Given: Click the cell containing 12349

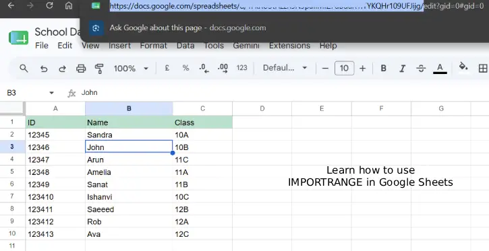Looking at the screenshot, I should pyautogui.click(x=55, y=184).
